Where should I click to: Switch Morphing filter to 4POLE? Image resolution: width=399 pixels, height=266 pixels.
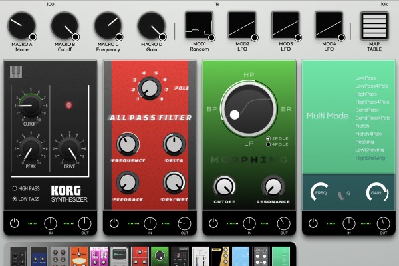coord(268,144)
